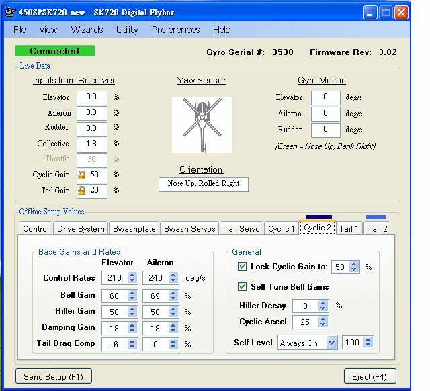Viewport: 430px width, 391px height.
Task: Click the Gyro Motion Elevator value field
Action: coord(325,97)
